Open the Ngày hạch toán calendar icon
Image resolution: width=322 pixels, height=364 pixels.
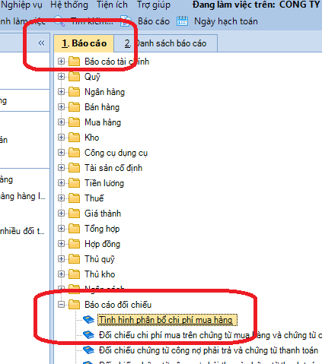(182, 21)
